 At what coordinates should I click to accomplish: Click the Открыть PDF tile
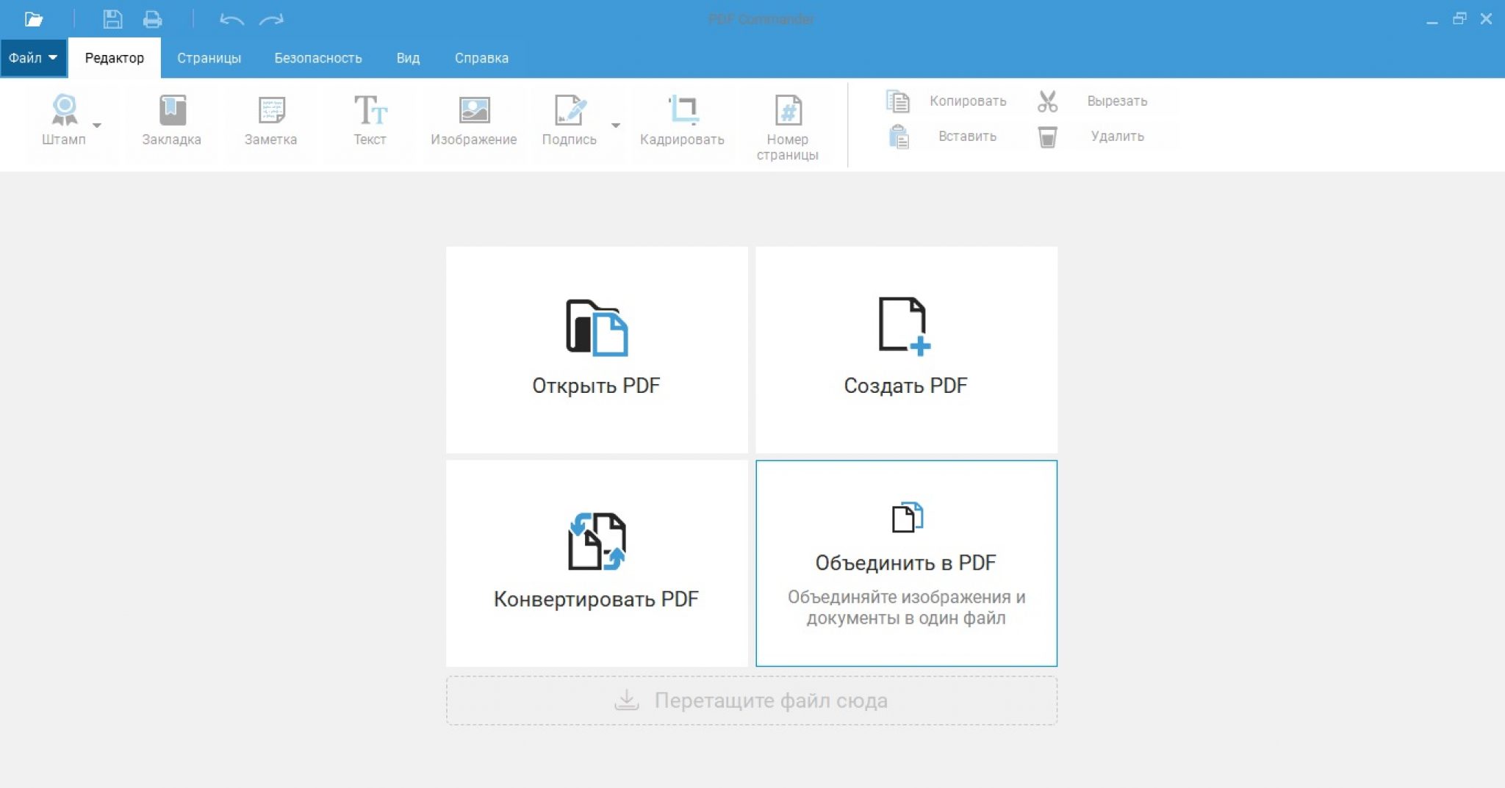(x=597, y=350)
